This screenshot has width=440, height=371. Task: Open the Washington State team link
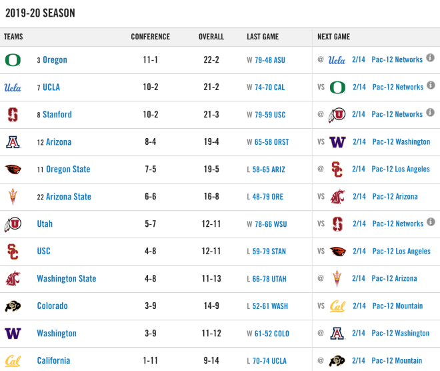[67, 279]
